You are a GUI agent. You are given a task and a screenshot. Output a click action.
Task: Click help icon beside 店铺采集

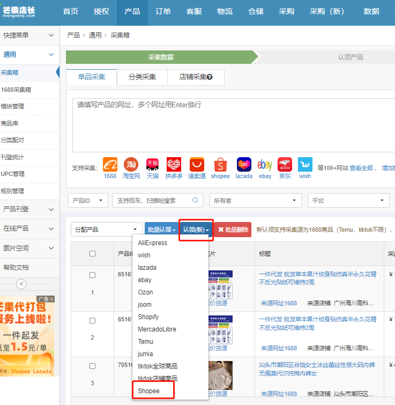click(x=210, y=77)
